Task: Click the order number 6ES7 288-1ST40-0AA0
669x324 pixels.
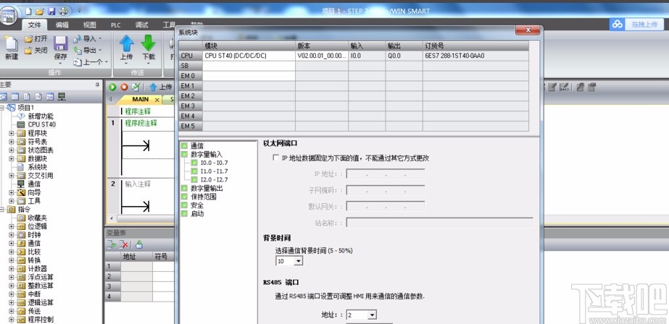Action: (454, 56)
